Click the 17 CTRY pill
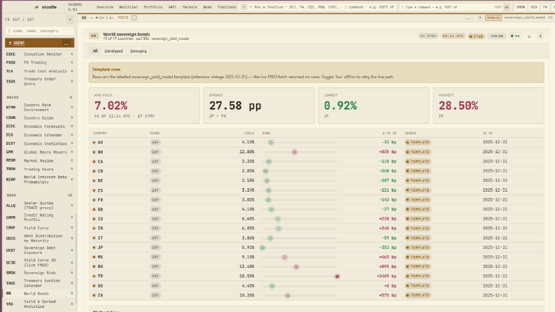 point(428,36)
